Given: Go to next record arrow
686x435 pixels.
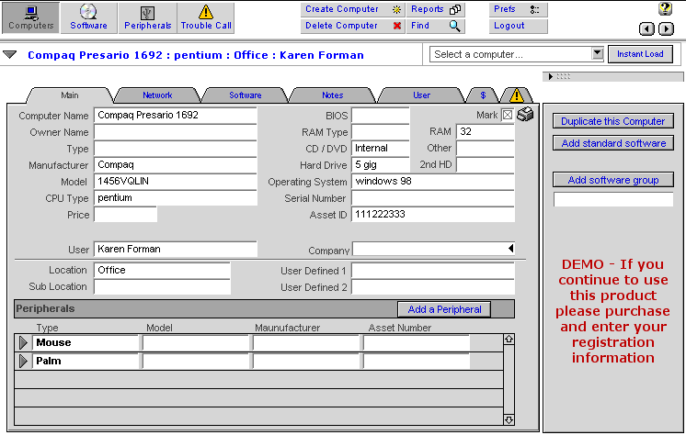Looking at the screenshot, I should [666, 28].
